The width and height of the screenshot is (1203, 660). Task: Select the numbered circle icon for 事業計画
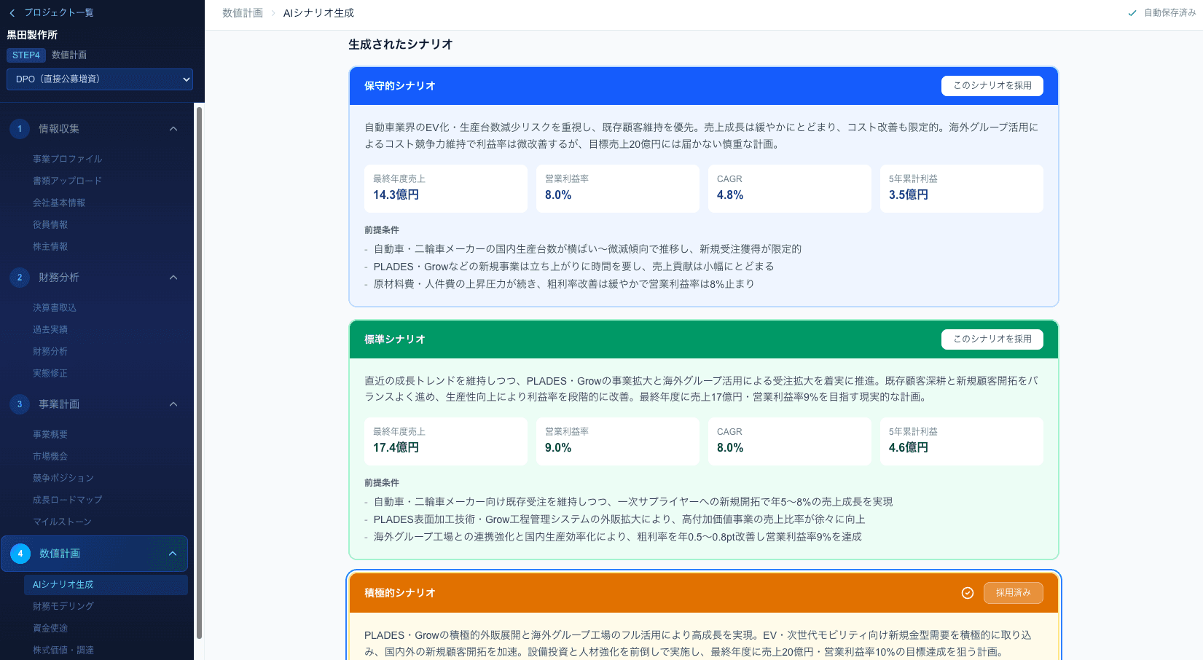point(19,404)
